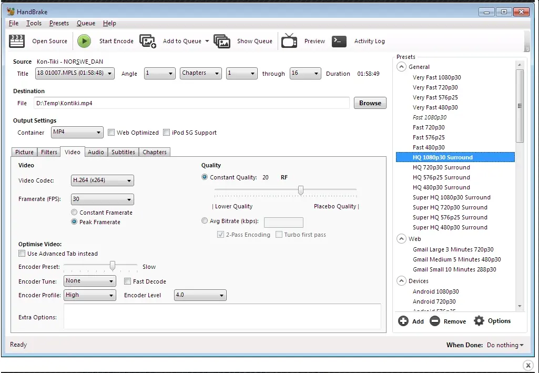Open the Container dropdown
The height and width of the screenshot is (373, 539).
click(x=77, y=133)
